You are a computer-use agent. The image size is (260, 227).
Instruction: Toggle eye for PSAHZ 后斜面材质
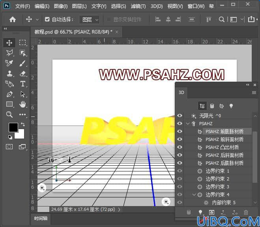[x=180, y=155]
